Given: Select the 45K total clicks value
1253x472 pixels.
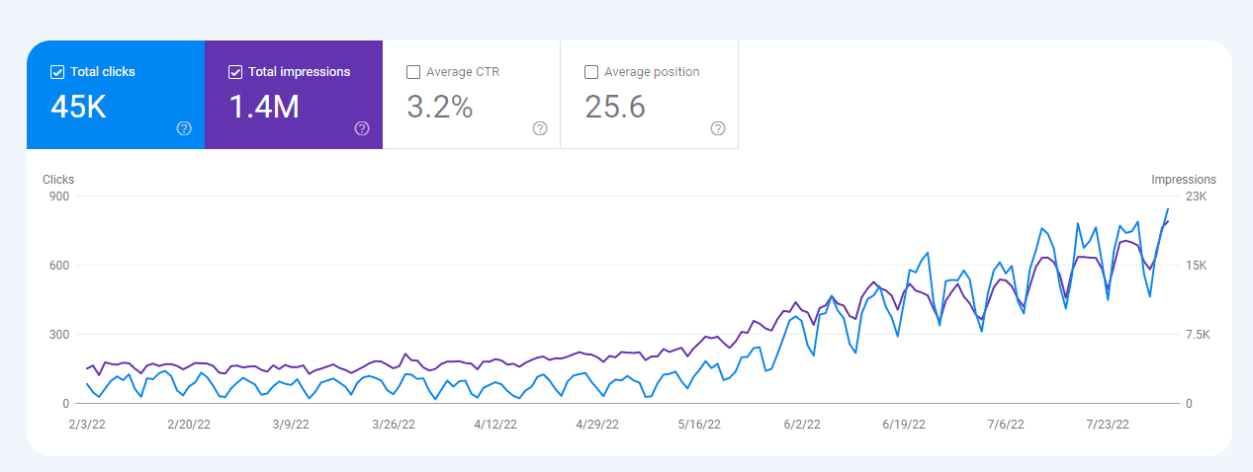Looking at the screenshot, I should coord(78,106).
